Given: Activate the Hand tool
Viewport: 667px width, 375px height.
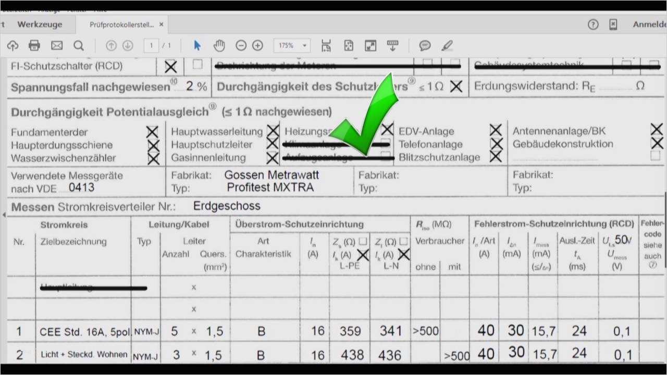Looking at the screenshot, I should click(x=219, y=46).
